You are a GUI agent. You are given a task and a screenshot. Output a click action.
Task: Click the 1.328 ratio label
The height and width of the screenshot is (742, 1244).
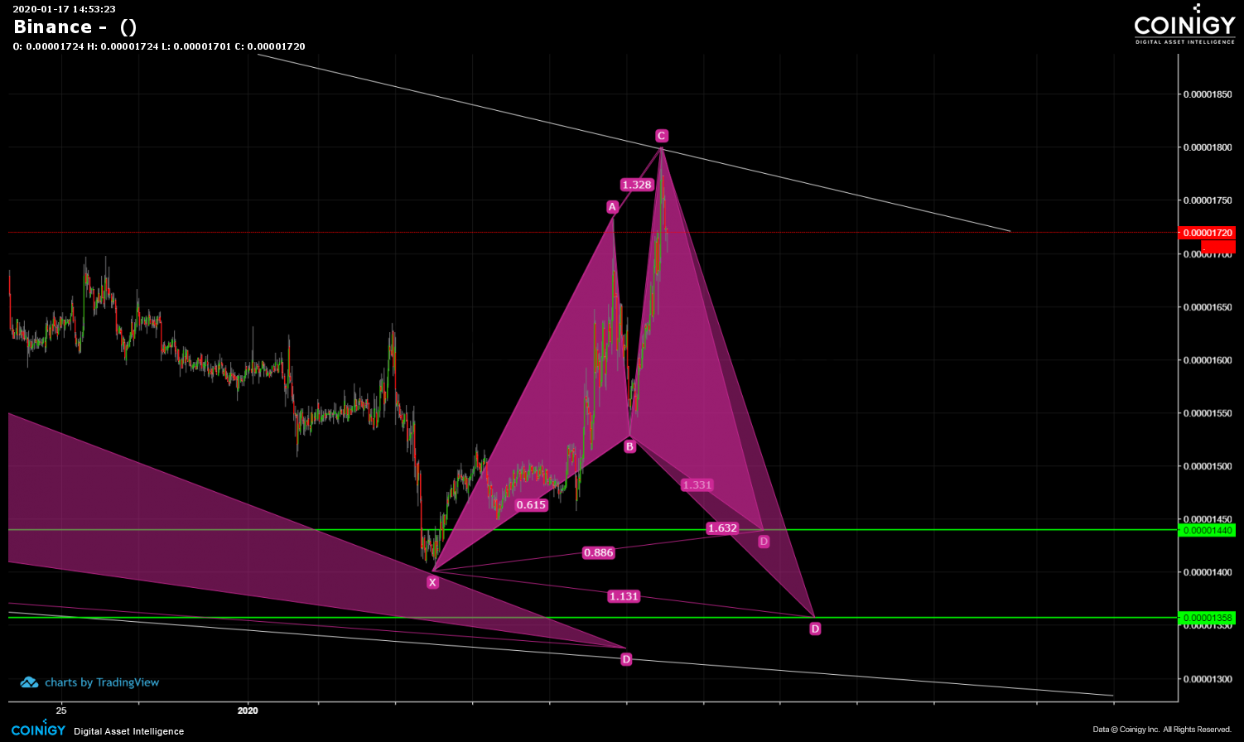pos(637,185)
